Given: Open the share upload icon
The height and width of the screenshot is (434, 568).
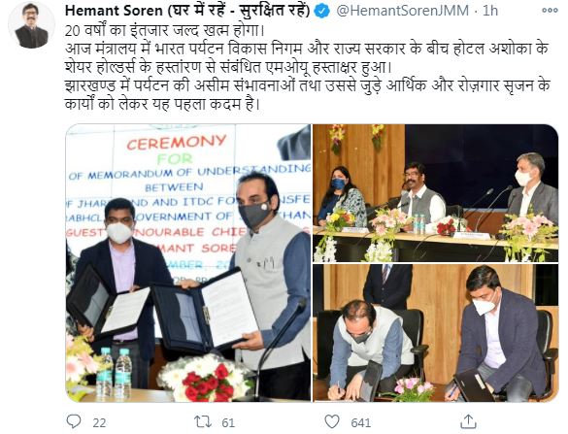Looking at the screenshot, I should coord(468,421).
